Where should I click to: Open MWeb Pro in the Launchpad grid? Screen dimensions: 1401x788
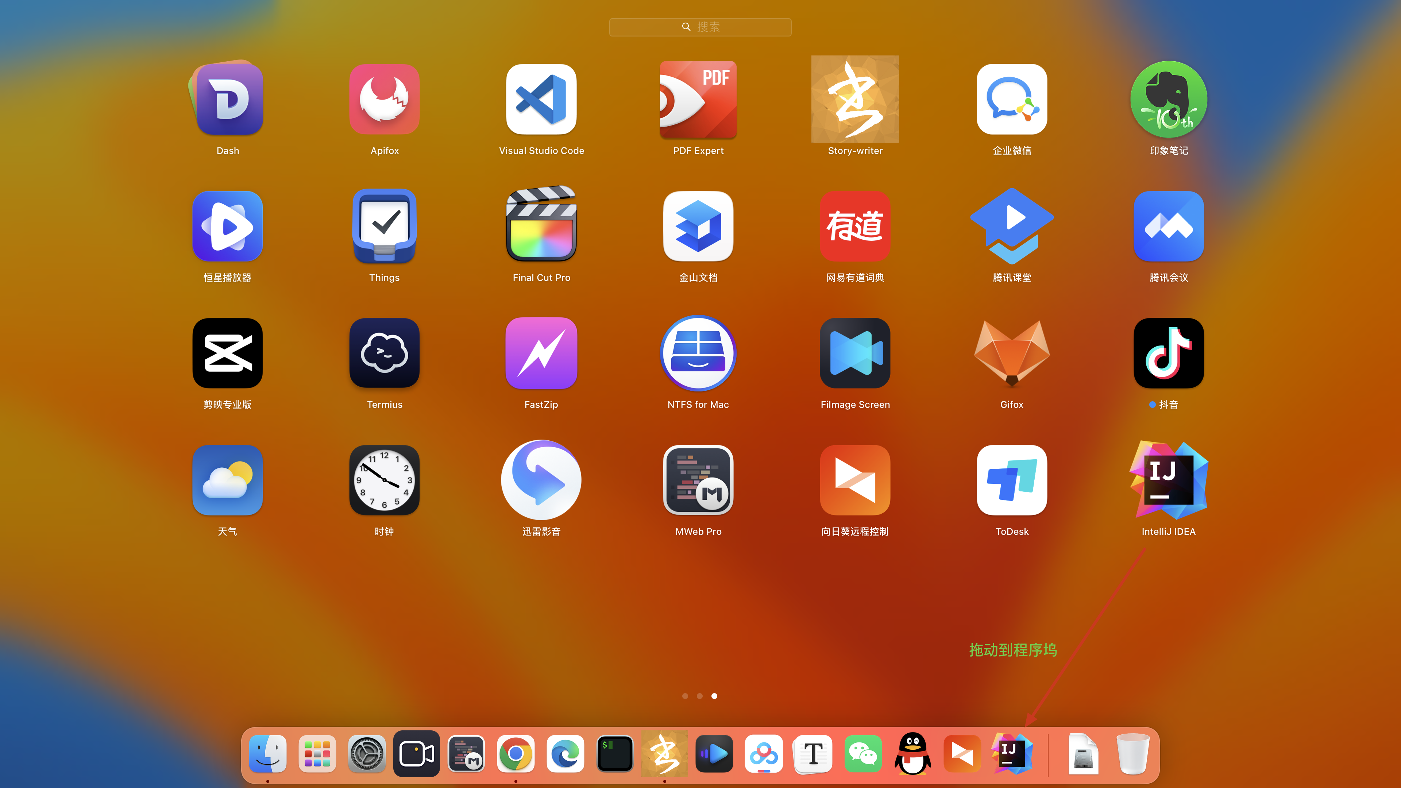[x=698, y=480]
